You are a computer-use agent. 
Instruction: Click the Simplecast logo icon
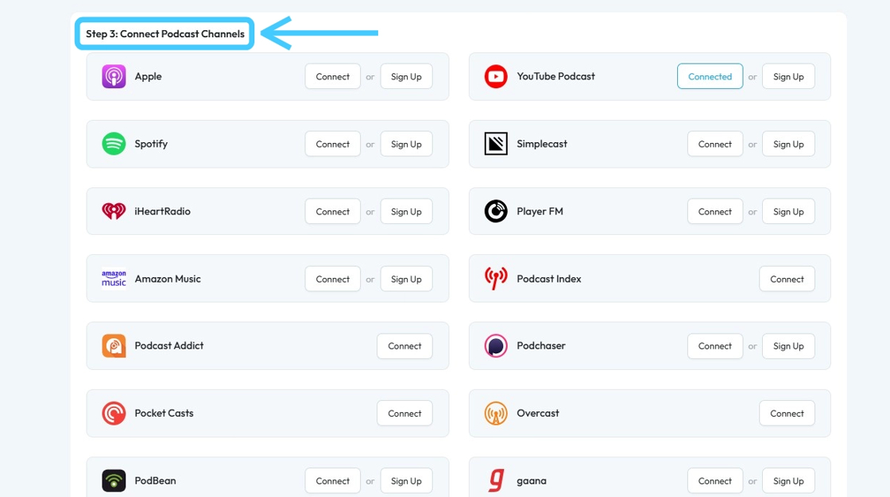click(496, 144)
